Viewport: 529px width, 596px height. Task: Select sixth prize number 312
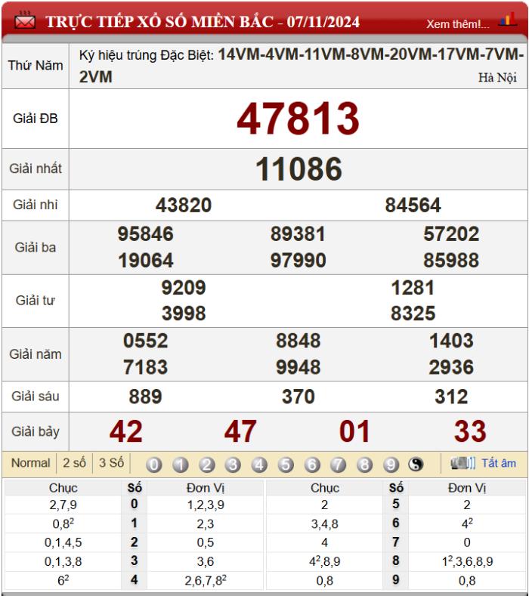[451, 397]
